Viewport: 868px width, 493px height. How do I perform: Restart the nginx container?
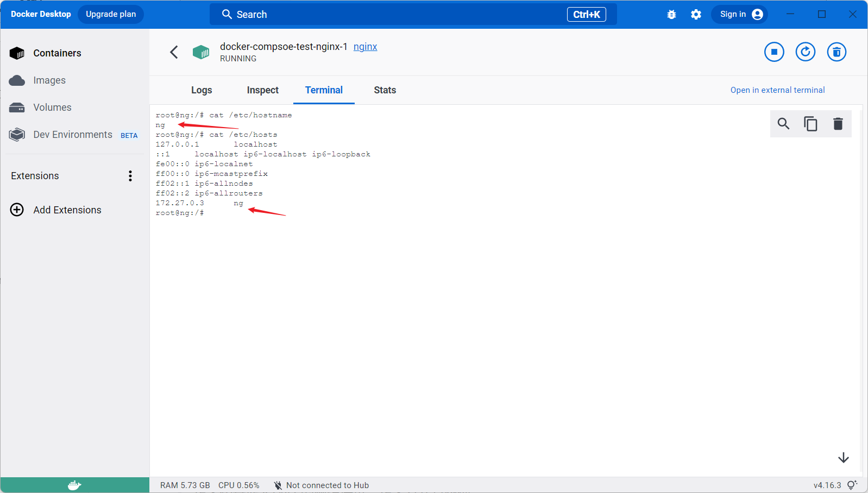pos(806,52)
